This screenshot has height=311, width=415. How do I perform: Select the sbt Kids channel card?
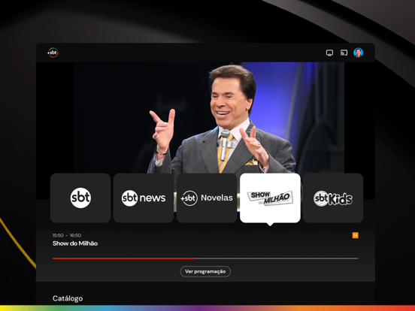pyautogui.click(x=333, y=198)
